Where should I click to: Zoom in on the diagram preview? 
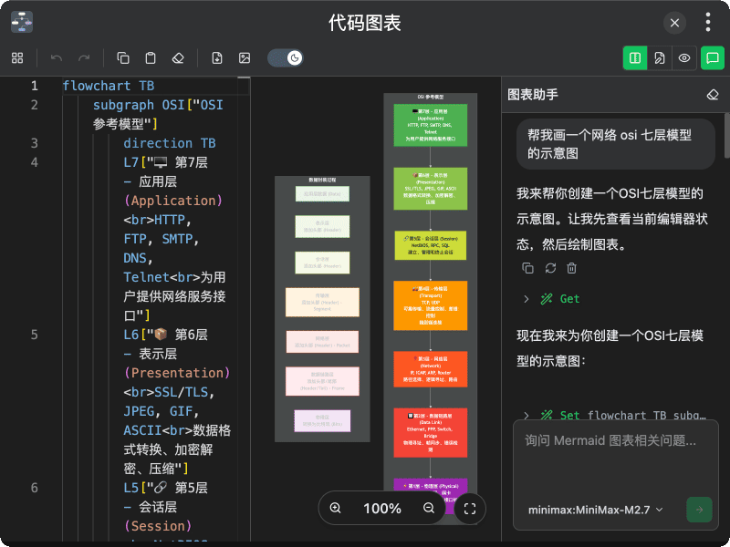tap(335, 508)
